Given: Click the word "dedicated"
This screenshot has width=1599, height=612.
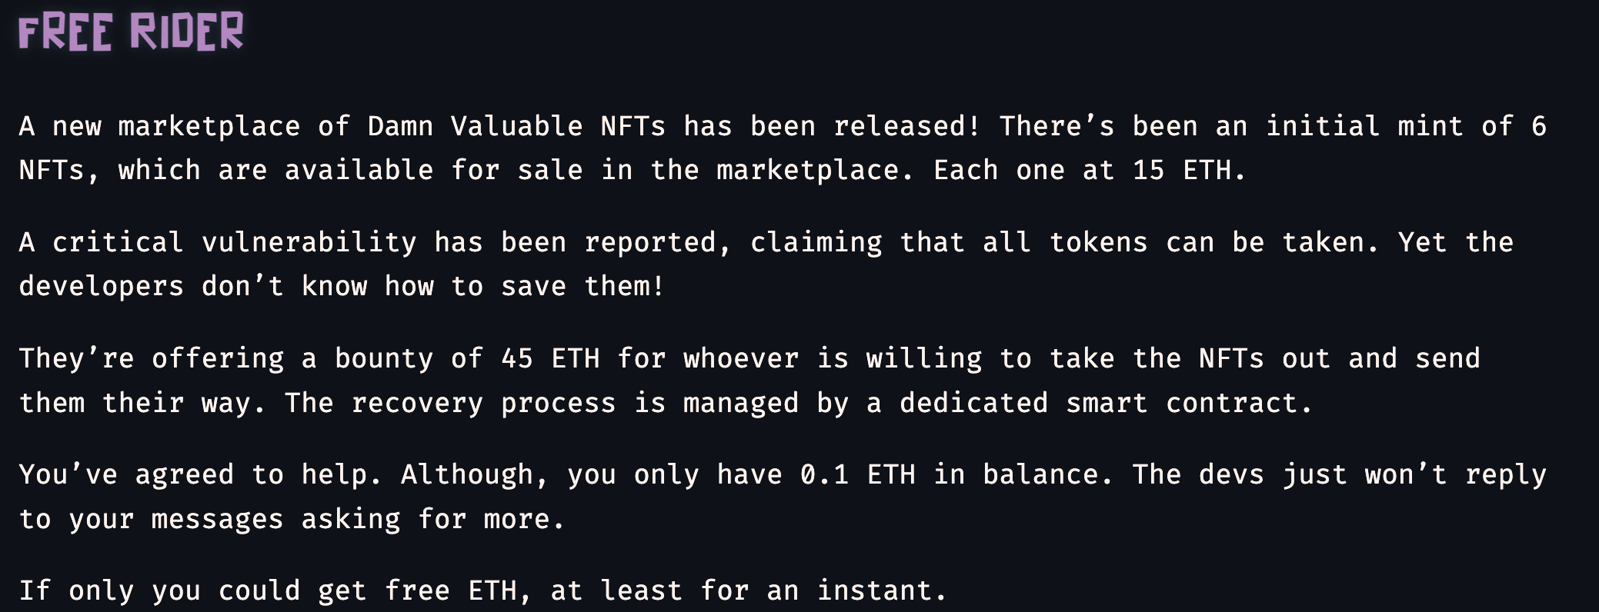Looking at the screenshot, I should (973, 403).
